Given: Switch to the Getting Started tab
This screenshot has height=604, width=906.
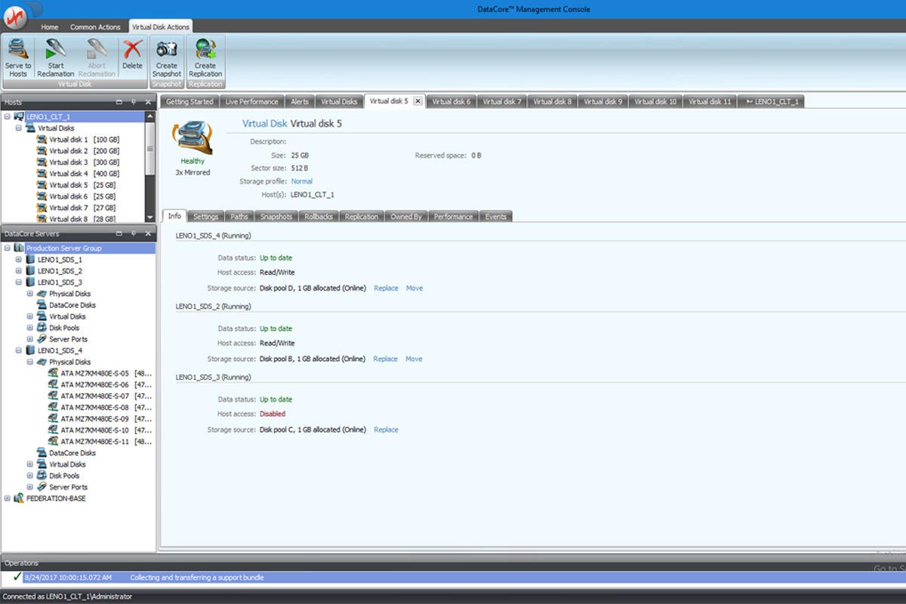Looking at the screenshot, I should click(x=190, y=101).
